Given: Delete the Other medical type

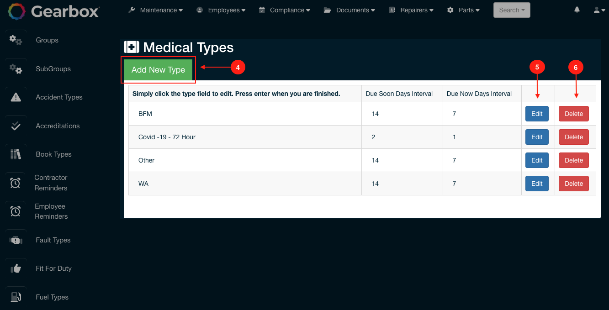Looking at the screenshot, I should (x=574, y=160).
